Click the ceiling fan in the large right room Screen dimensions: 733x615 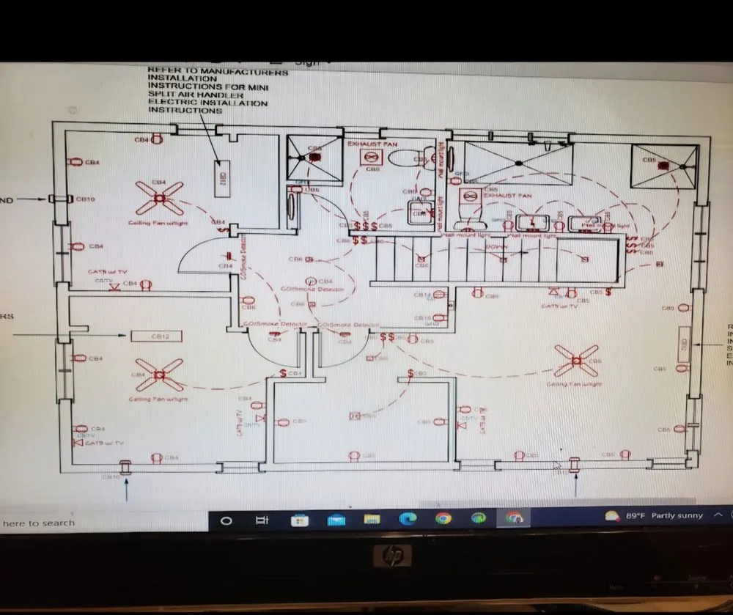[x=575, y=361]
